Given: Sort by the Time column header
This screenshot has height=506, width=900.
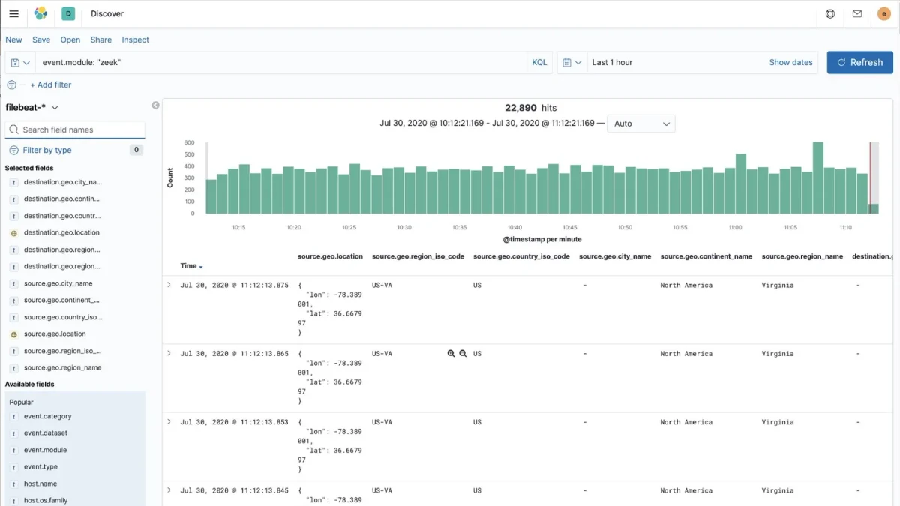Looking at the screenshot, I should click(191, 266).
